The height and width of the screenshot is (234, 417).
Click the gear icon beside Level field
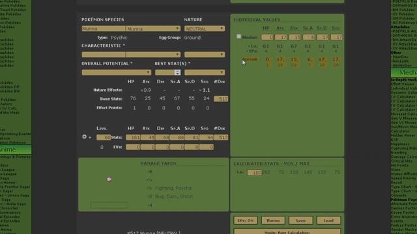(x=84, y=136)
